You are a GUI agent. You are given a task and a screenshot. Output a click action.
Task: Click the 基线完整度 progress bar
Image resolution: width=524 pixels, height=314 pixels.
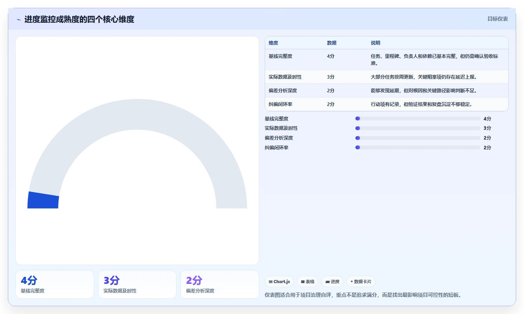tap(418, 118)
